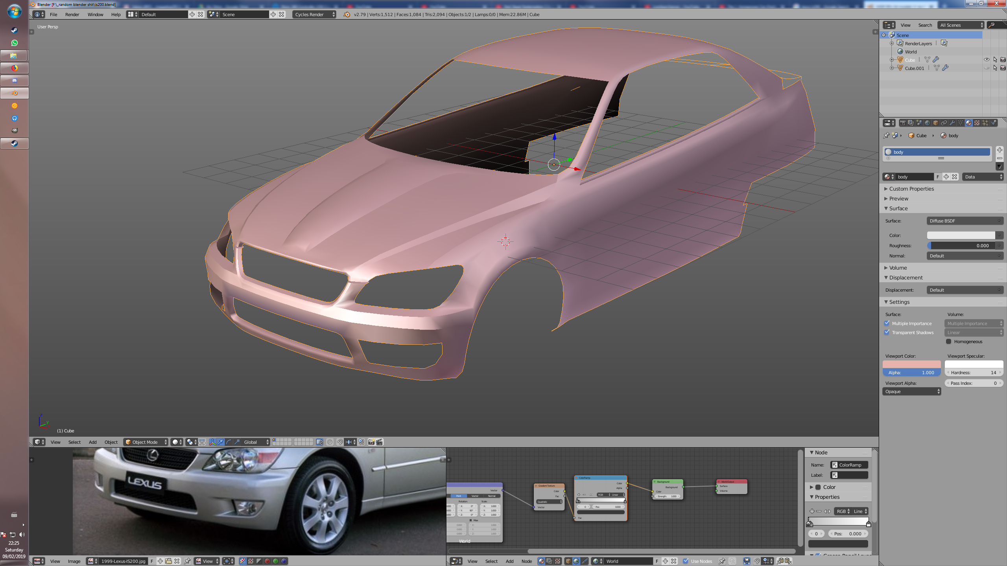Screen dimensions: 1007x566
Task: Click the OpenGL render image camera icon
Action: click(x=371, y=442)
